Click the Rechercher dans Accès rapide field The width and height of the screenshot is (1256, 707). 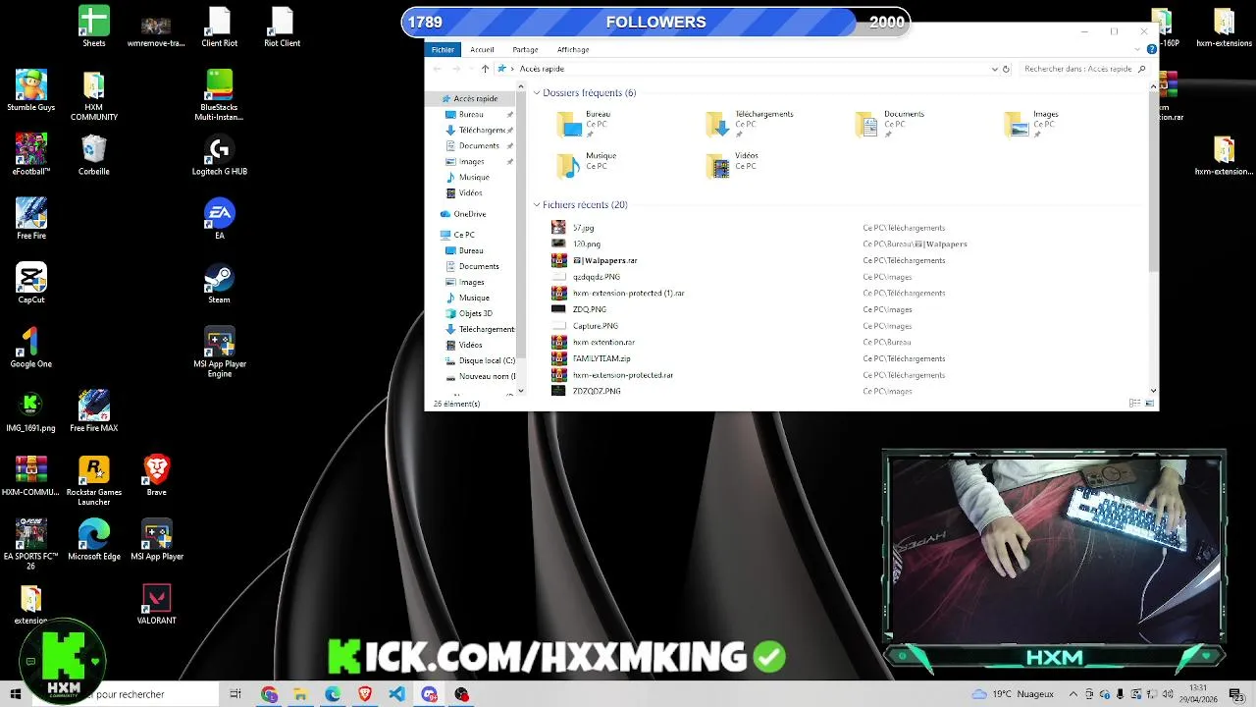coord(1083,69)
